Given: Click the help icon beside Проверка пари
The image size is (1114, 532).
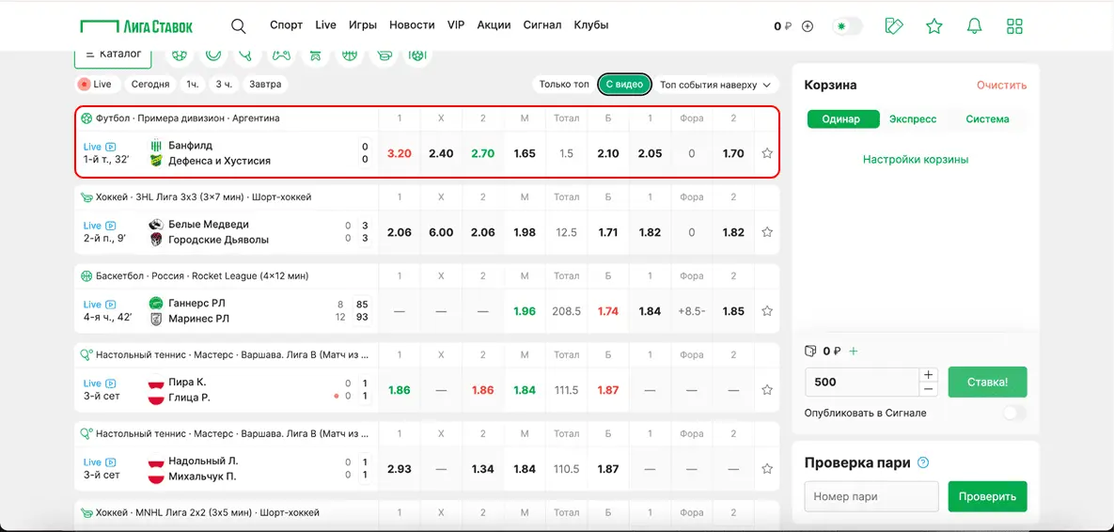Looking at the screenshot, I should (923, 462).
